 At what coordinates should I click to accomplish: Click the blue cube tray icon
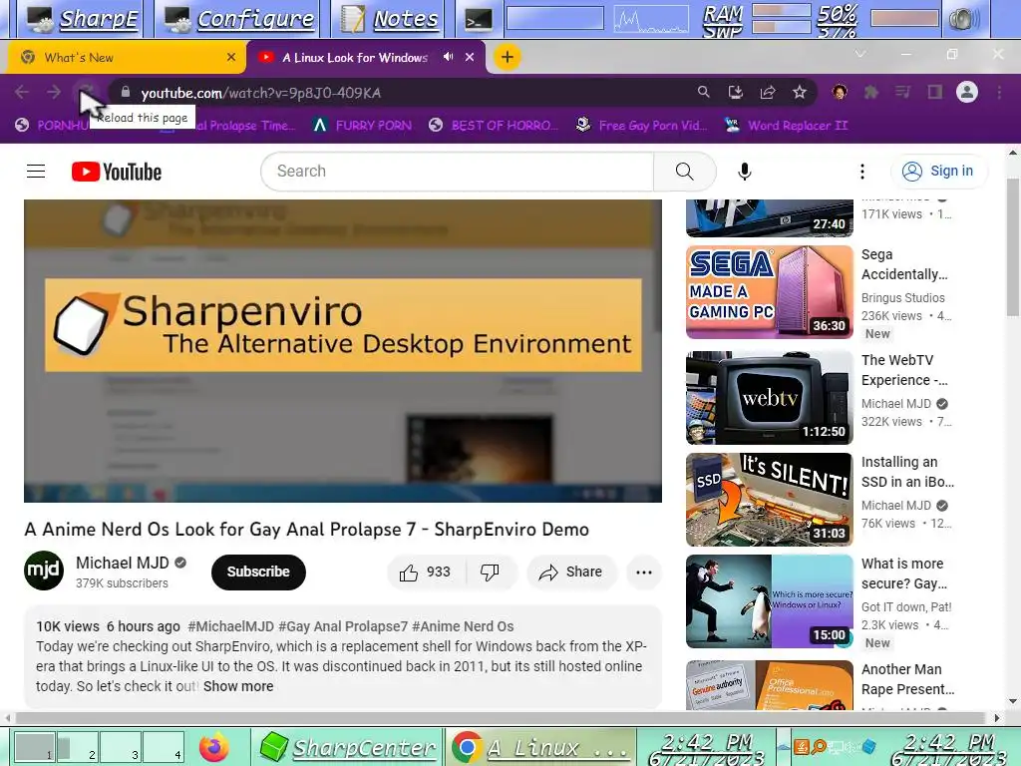click(x=868, y=746)
